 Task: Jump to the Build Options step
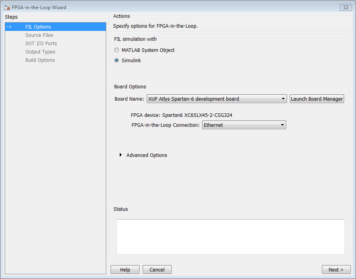click(x=40, y=60)
